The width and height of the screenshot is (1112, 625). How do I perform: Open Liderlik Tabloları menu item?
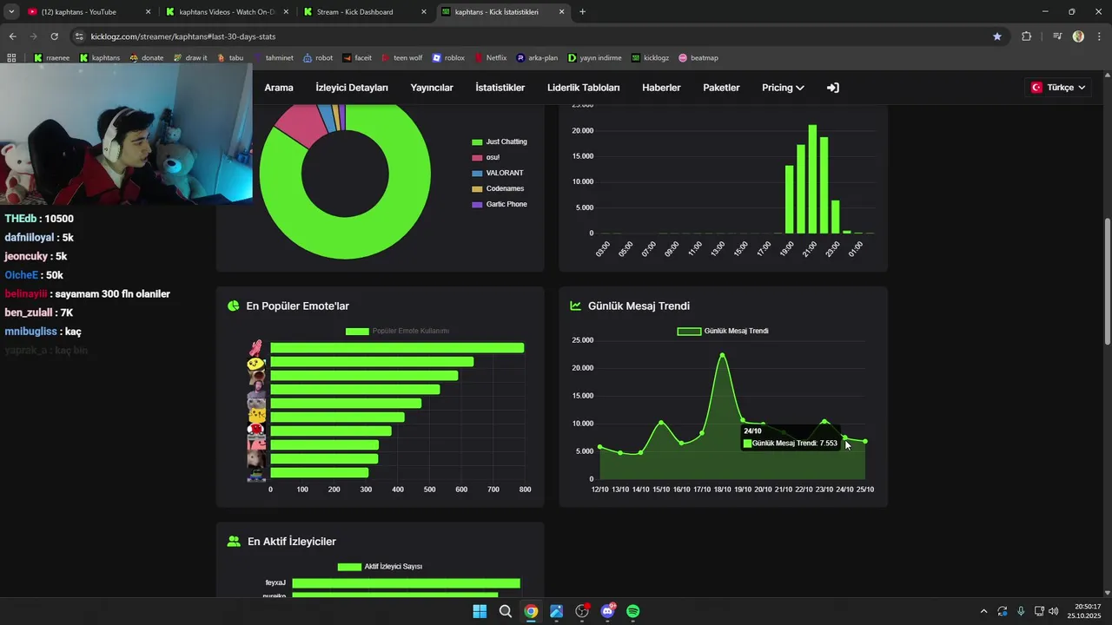tap(584, 88)
